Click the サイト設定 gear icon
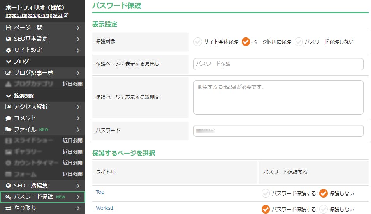 (x=8, y=50)
